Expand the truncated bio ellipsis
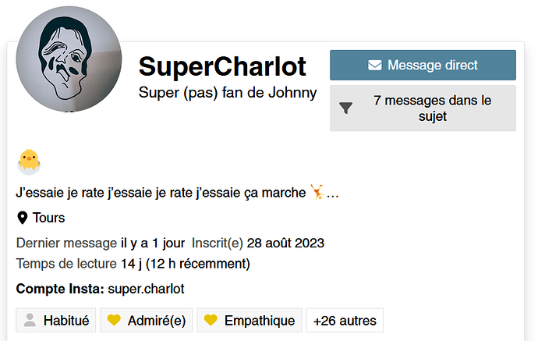 pos(333,193)
